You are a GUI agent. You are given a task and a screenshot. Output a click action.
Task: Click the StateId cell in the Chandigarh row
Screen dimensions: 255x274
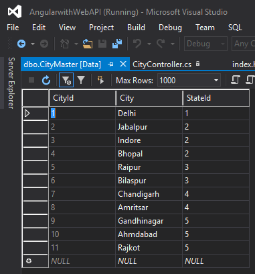coord(216,194)
